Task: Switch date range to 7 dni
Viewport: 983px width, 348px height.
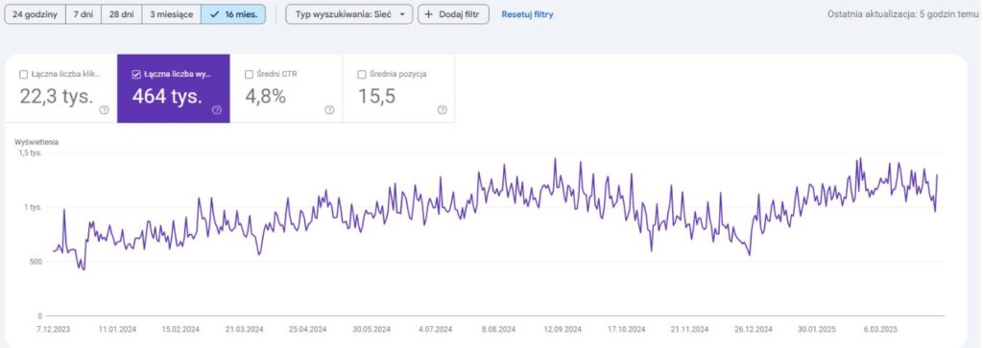Action: [x=84, y=14]
